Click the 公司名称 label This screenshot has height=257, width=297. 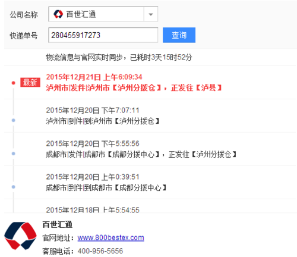(24, 15)
